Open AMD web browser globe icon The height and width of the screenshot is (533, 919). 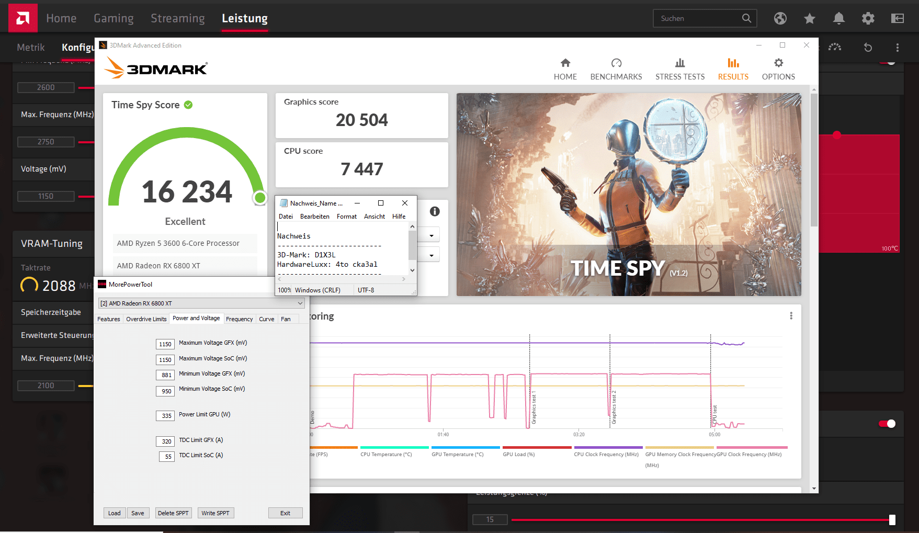coord(780,18)
